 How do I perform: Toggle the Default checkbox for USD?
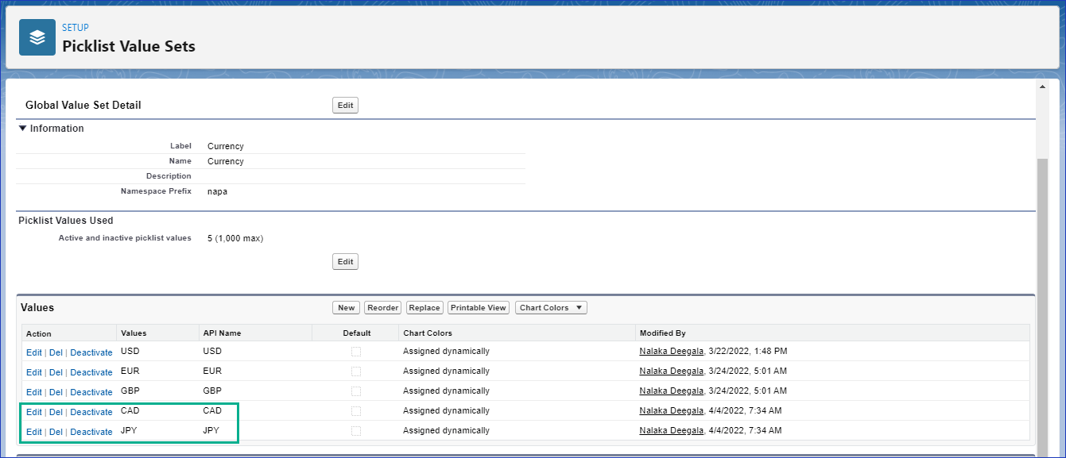pyautogui.click(x=356, y=352)
